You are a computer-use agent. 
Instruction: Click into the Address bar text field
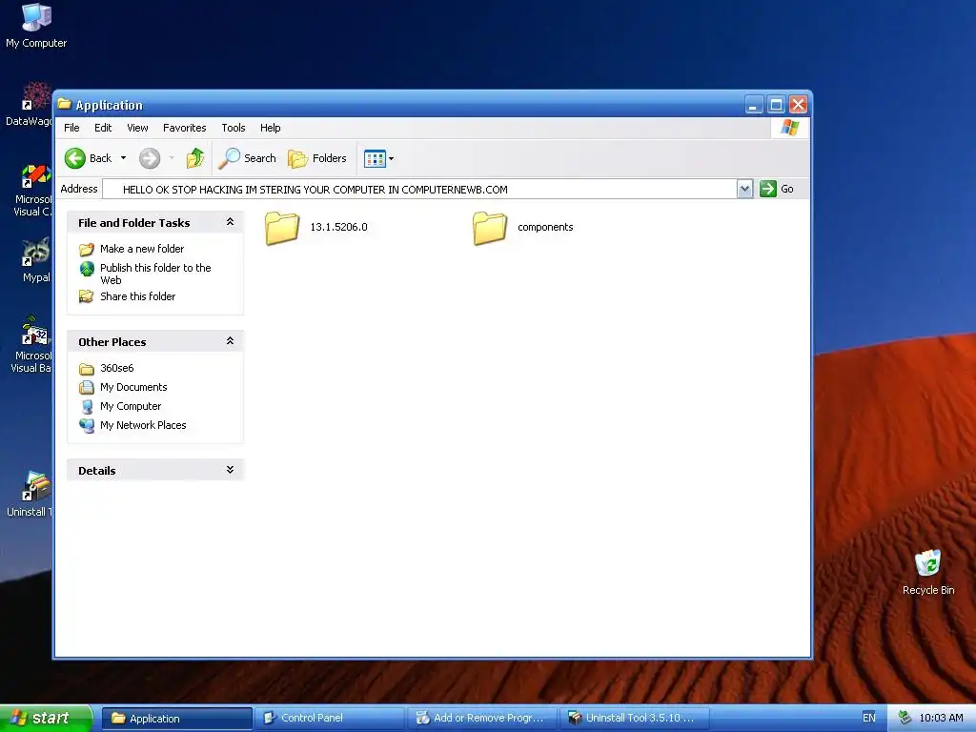pyautogui.click(x=419, y=190)
